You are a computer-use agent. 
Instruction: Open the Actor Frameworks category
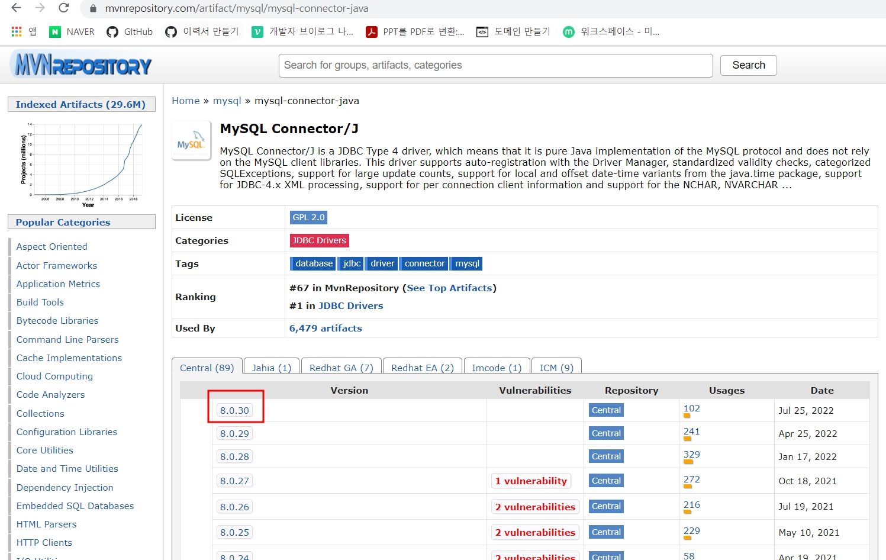pos(56,265)
